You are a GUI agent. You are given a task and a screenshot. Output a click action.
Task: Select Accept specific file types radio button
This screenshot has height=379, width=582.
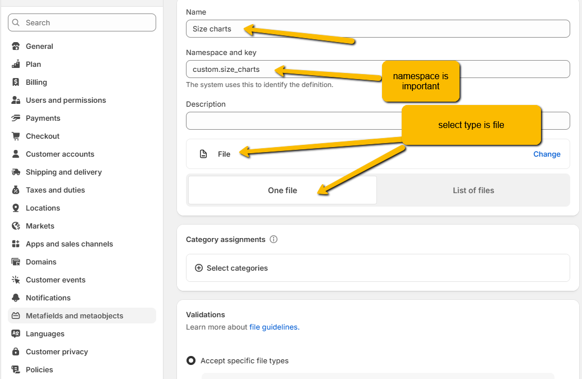[x=192, y=361]
